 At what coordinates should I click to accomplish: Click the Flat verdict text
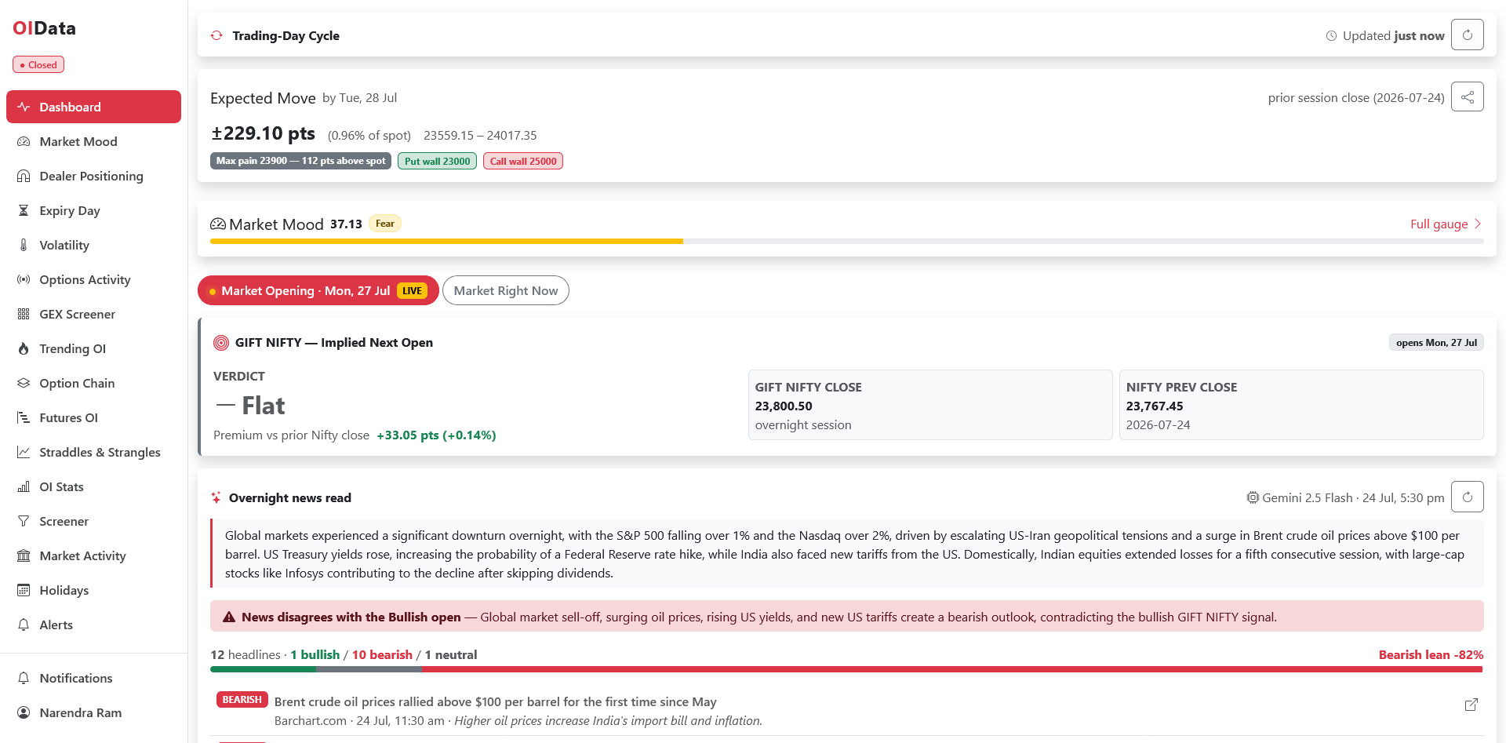coord(263,406)
